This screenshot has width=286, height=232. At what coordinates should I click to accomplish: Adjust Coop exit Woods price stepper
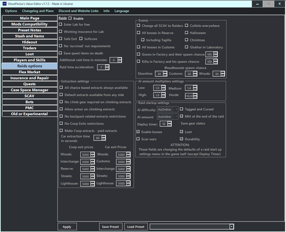click(x=93, y=154)
